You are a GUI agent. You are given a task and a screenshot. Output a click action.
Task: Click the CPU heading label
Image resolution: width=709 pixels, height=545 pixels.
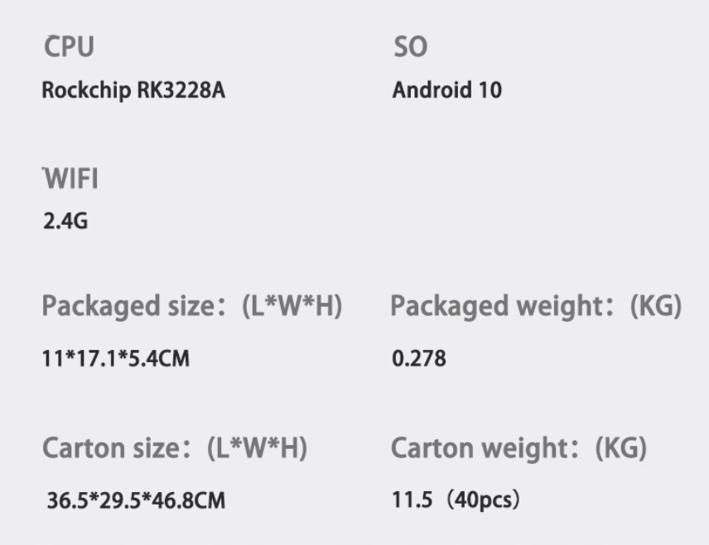click(69, 48)
